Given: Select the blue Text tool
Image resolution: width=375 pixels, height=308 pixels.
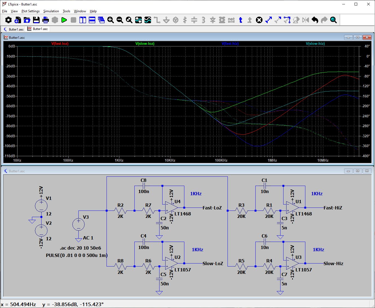Looking at the screenshot, I should 241,20.
